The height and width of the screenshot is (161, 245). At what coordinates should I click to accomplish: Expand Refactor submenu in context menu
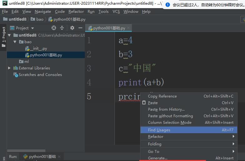pyautogui.click(x=189, y=137)
